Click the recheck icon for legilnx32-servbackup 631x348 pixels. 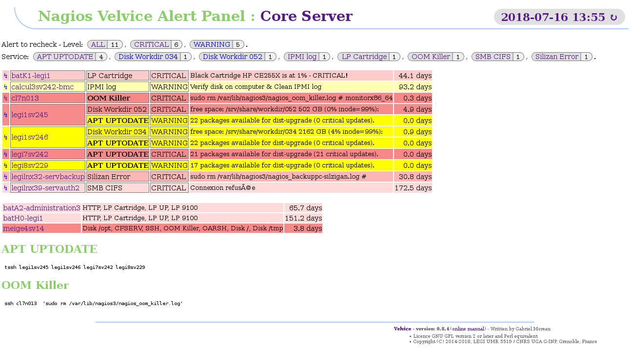[6, 177]
